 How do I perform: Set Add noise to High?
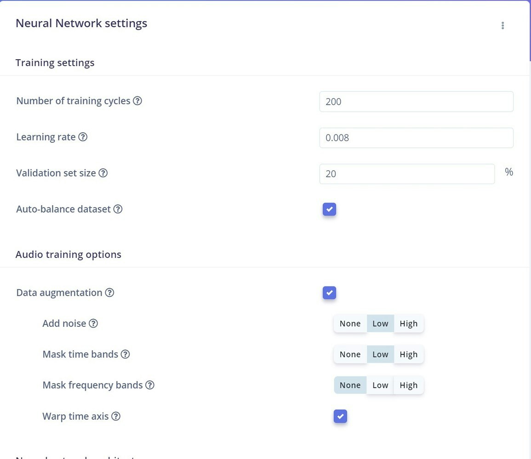[408, 324]
